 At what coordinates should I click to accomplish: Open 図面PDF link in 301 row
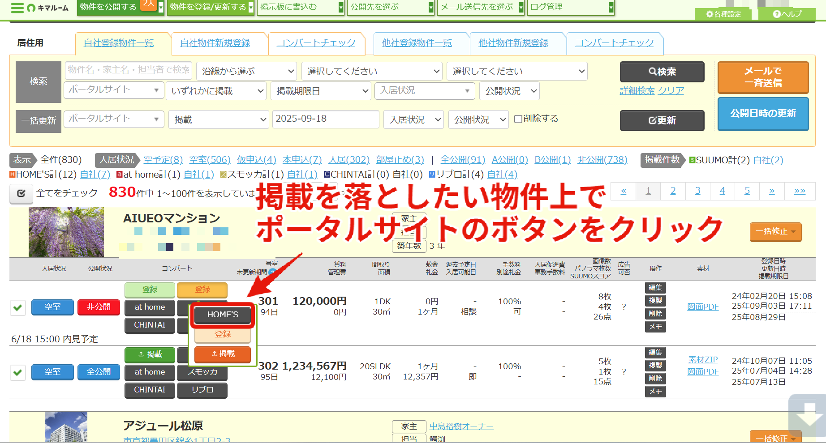coord(703,307)
